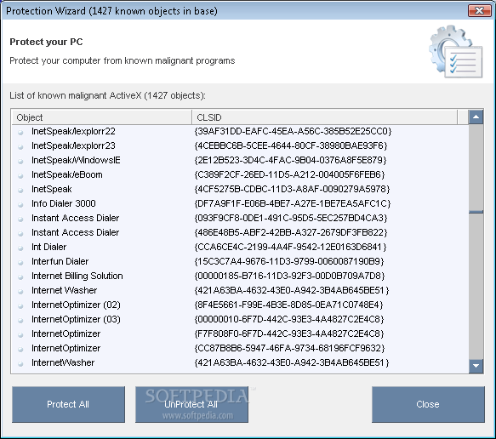Click the bullet icon beside Int Dialer
The height and width of the screenshot is (439, 496).
pos(20,248)
